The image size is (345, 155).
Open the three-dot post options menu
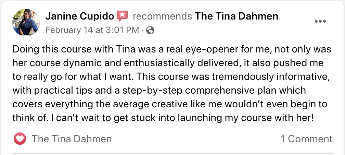point(320,21)
